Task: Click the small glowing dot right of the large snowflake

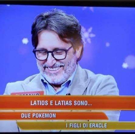Action: pyautogui.click(x=108, y=44)
